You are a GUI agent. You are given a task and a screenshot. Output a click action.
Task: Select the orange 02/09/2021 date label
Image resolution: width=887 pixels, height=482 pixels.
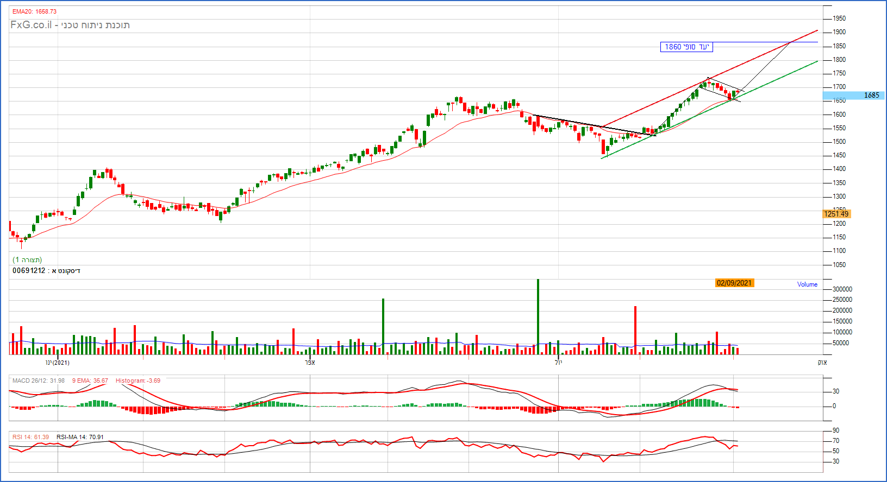pos(734,283)
